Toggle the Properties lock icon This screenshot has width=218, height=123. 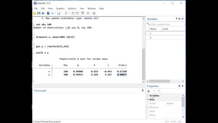pos(149,91)
